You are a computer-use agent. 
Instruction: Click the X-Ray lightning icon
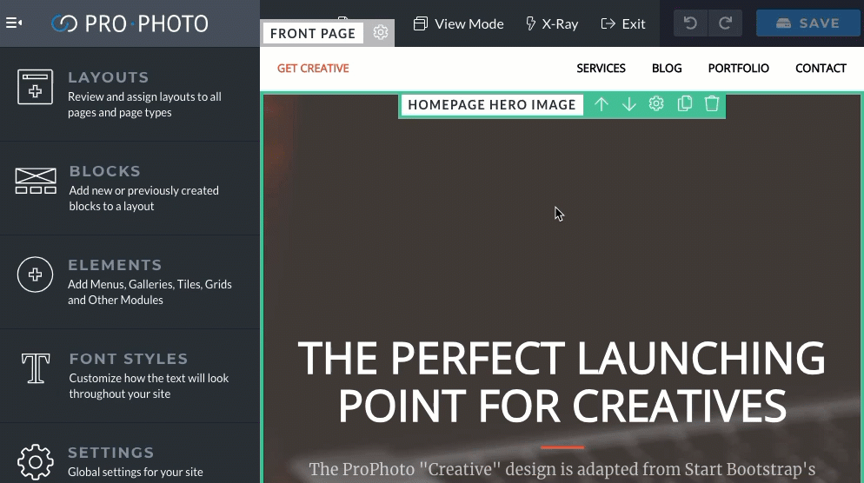530,23
